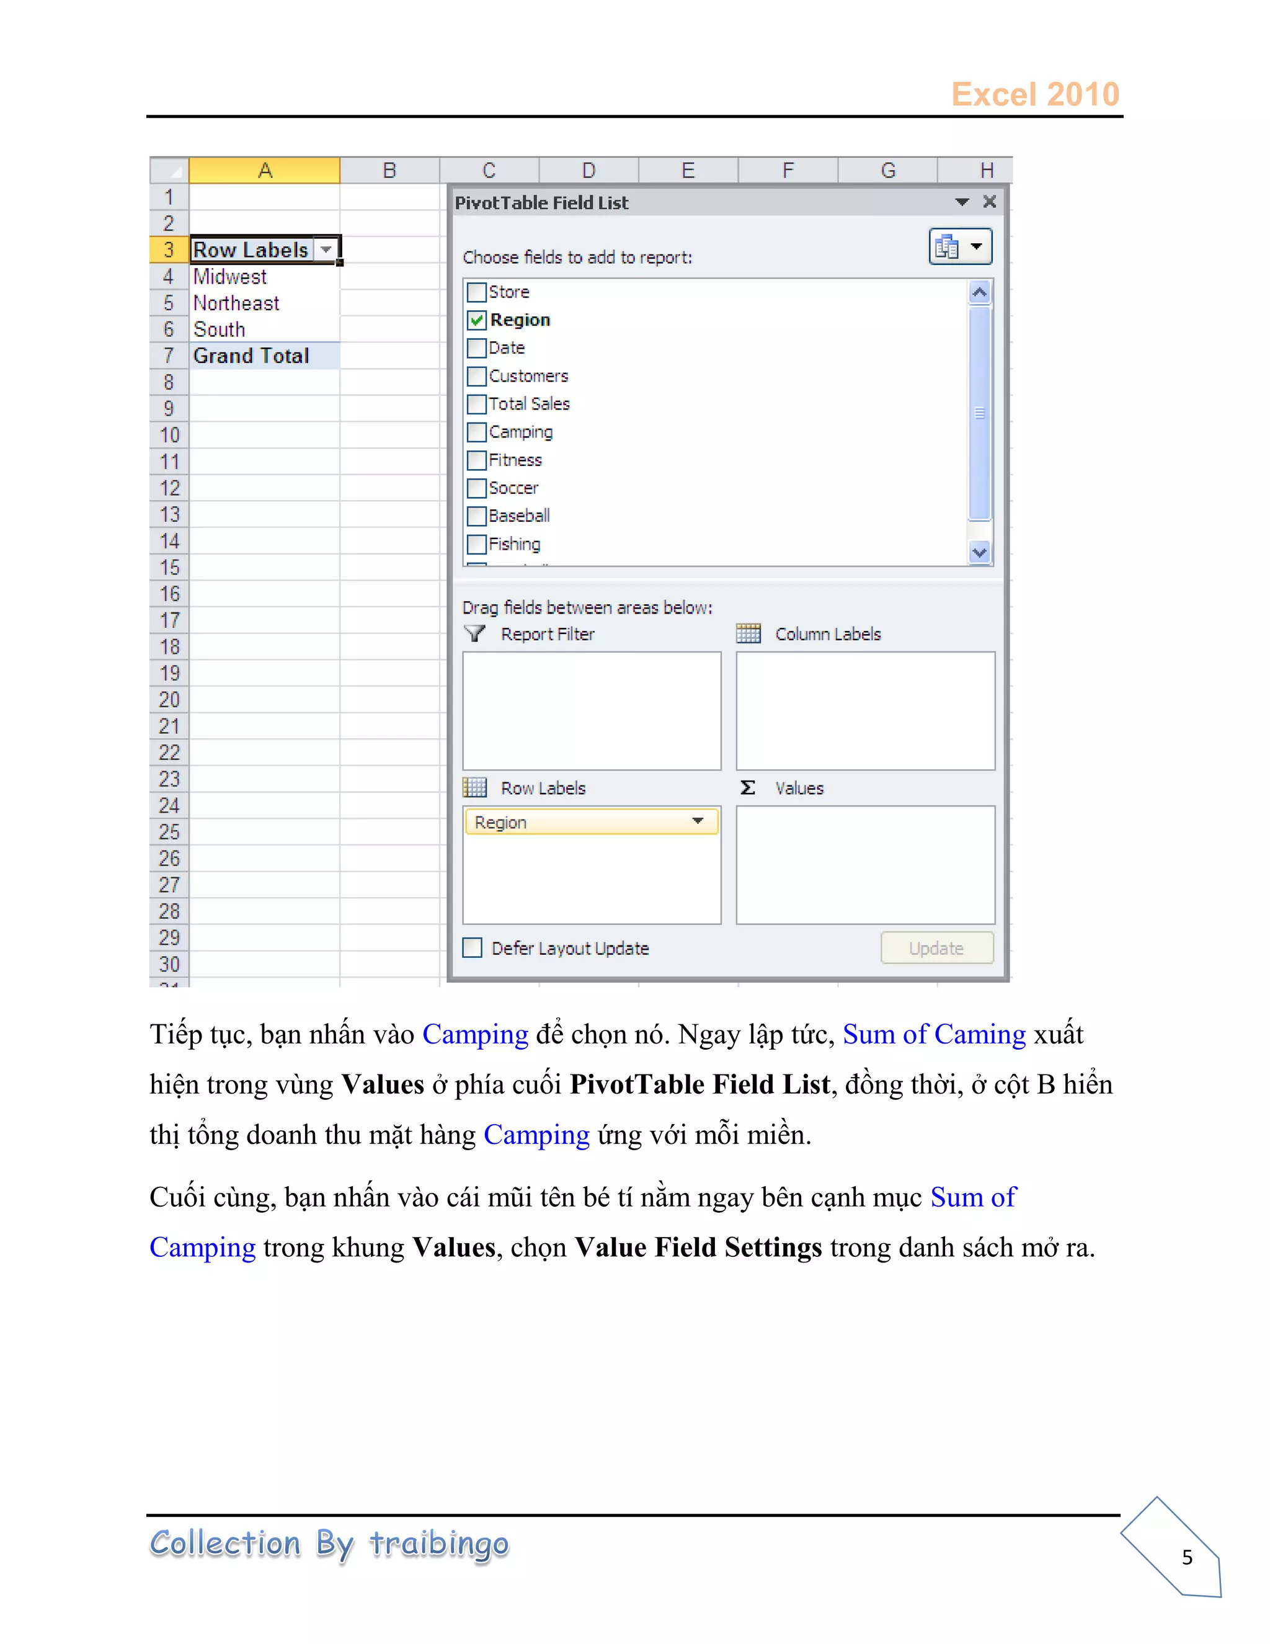This screenshot has width=1270, height=1644.
Task: Uncheck the Region field checkbox
Action: coord(476,320)
